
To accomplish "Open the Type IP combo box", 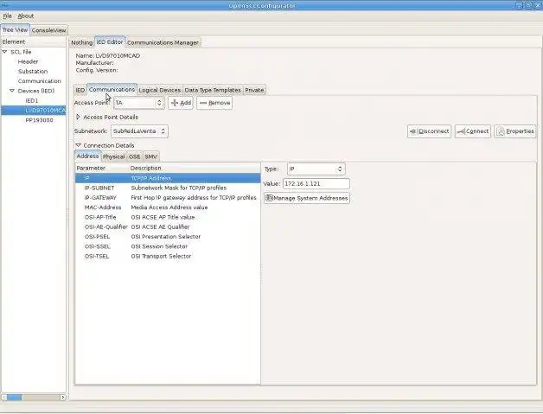I will click(316, 169).
